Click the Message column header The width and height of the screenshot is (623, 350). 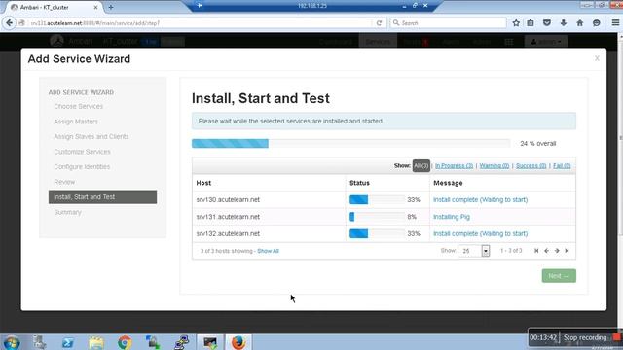click(x=448, y=183)
